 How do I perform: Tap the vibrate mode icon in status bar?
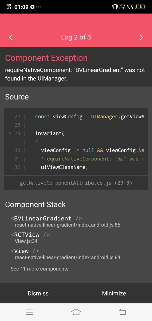tap(114, 7)
